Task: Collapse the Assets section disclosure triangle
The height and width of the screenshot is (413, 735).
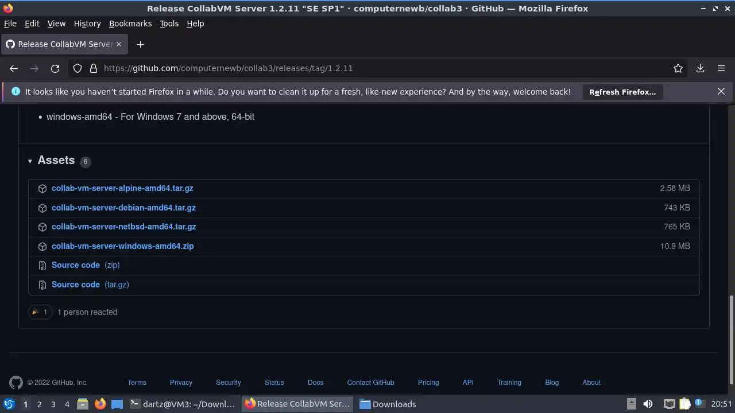Action: tap(30, 161)
